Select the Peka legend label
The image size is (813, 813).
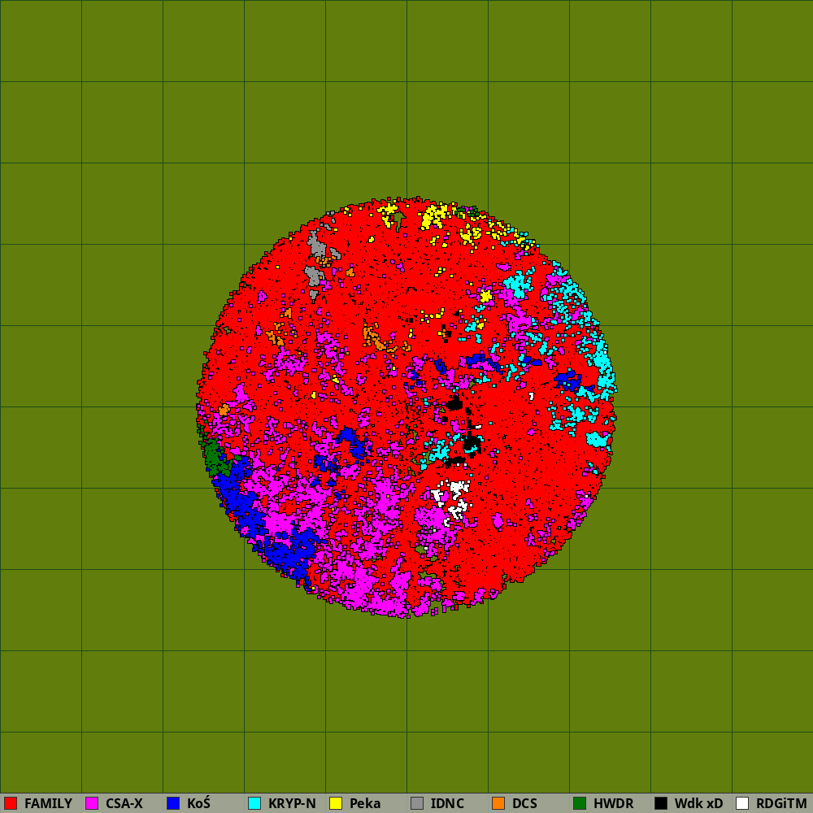[365, 804]
